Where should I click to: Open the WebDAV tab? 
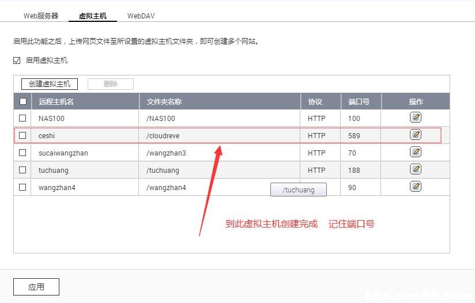141,16
